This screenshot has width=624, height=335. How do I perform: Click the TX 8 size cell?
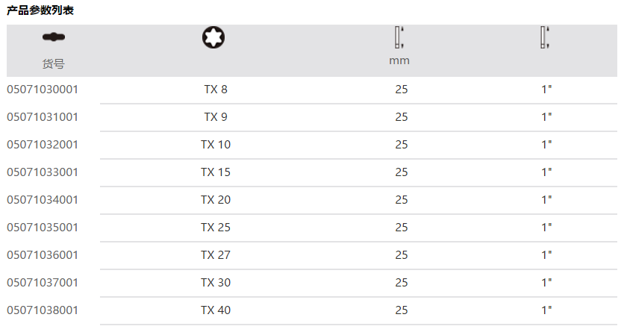click(216, 90)
